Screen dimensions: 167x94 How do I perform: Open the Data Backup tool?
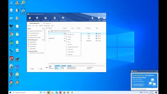(30, 19)
